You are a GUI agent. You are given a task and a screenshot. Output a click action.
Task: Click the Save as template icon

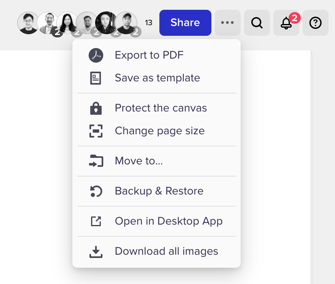[x=96, y=78]
